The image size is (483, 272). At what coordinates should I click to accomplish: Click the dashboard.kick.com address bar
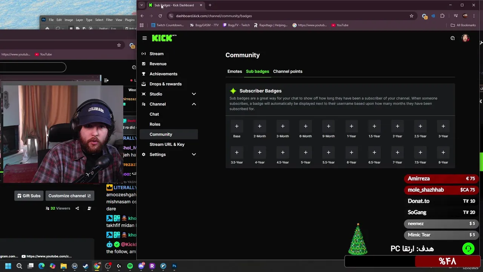(x=291, y=16)
